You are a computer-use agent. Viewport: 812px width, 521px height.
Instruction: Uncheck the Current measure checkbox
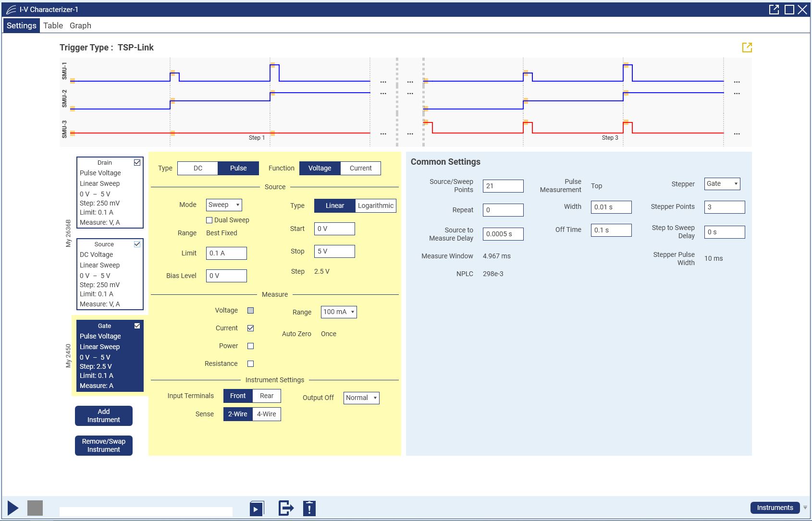pyautogui.click(x=250, y=328)
